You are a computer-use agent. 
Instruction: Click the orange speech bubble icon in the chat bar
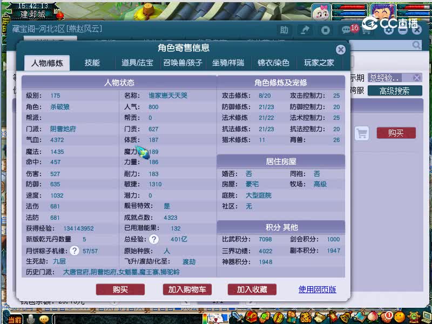(44, 319)
